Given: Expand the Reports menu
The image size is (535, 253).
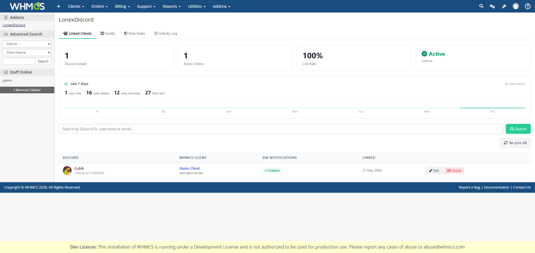Looking at the screenshot, I should 172,6.
